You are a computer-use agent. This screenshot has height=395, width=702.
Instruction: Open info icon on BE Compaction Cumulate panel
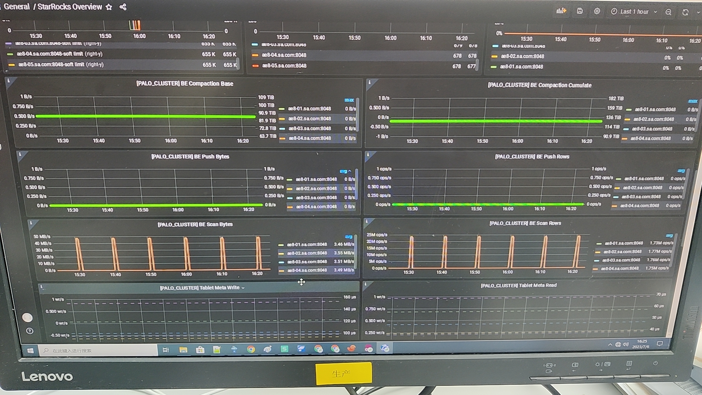click(x=369, y=82)
